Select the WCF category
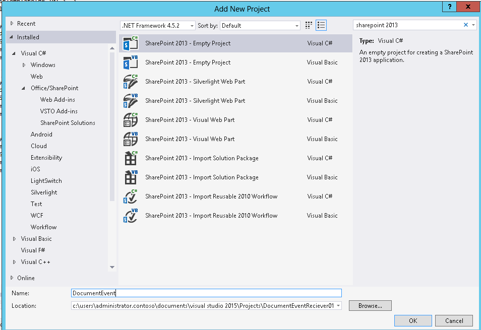Image resolution: width=481 pixels, height=330 pixels. coord(37,216)
